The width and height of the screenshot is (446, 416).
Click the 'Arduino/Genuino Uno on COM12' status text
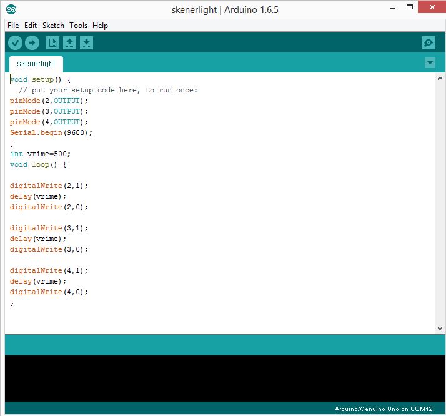click(x=384, y=409)
